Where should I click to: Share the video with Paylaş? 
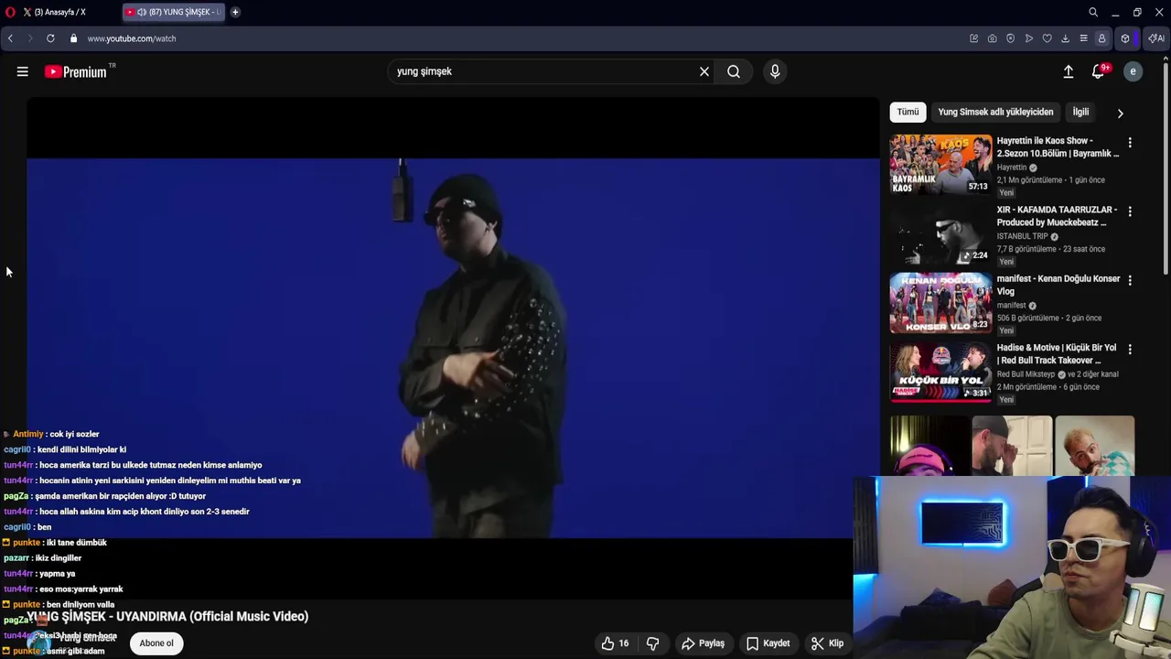tap(703, 643)
